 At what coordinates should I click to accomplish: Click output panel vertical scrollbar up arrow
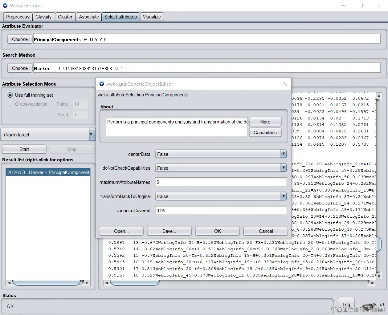[x=379, y=95]
